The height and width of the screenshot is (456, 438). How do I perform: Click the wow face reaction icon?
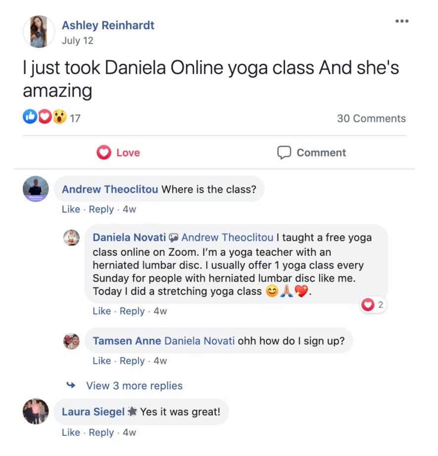click(x=60, y=116)
